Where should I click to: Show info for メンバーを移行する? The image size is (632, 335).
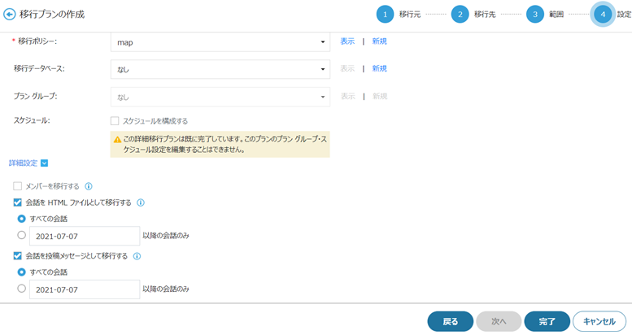(89, 186)
